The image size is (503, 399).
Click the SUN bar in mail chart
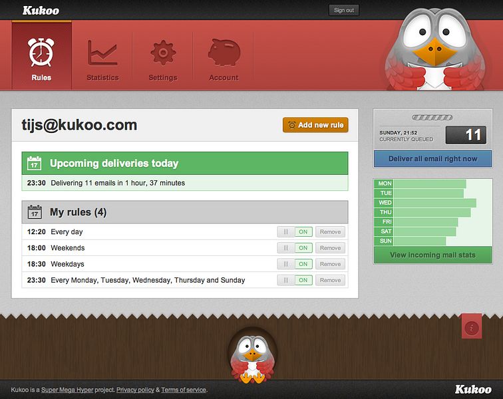pyautogui.click(x=420, y=241)
